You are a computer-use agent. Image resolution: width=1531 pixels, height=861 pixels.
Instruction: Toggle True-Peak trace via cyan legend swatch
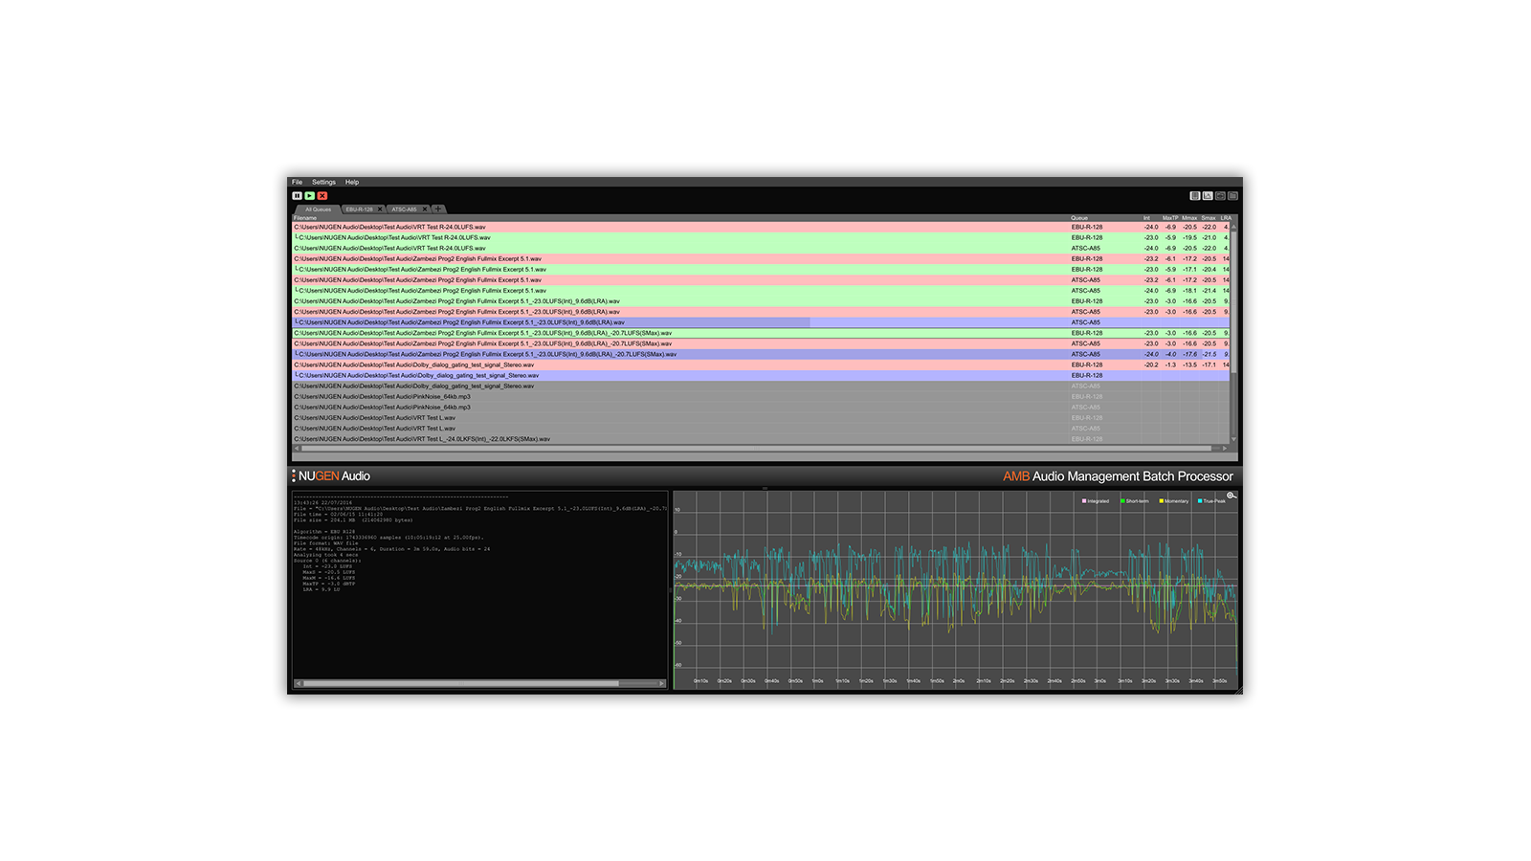click(1200, 501)
